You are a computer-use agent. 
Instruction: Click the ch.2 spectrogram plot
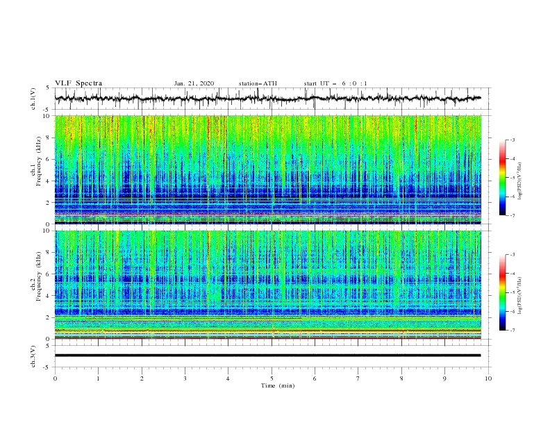267,285
